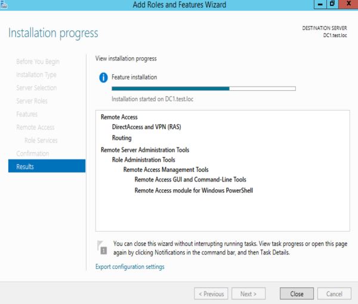Image resolution: width=358 pixels, height=304 pixels.
Task: Click the Next > button
Action: pyautogui.click(x=248, y=294)
